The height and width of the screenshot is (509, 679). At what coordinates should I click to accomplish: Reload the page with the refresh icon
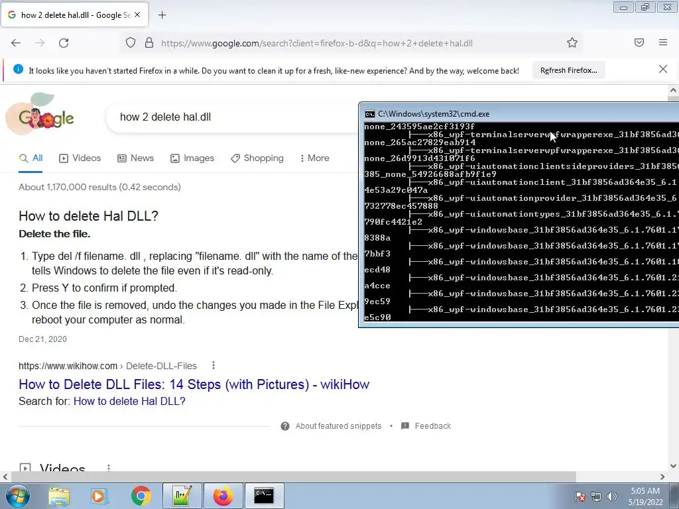(64, 43)
